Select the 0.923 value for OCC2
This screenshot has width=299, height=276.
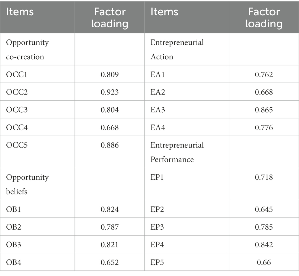pos(110,92)
